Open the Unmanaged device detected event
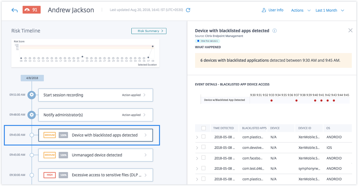Image resolution: width=358 pixels, height=186 pixels. [95, 155]
